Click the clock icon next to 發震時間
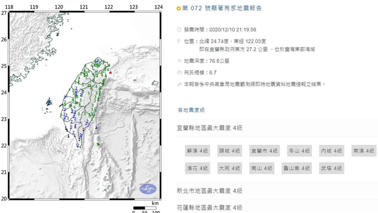Viewport: 378px width, 213px height. [179, 30]
